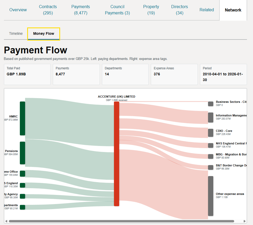Click the GBP 584.85M Pensions amount
Image resolution: width=253 pixels, height=225 pixels.
tap(11, 154)
